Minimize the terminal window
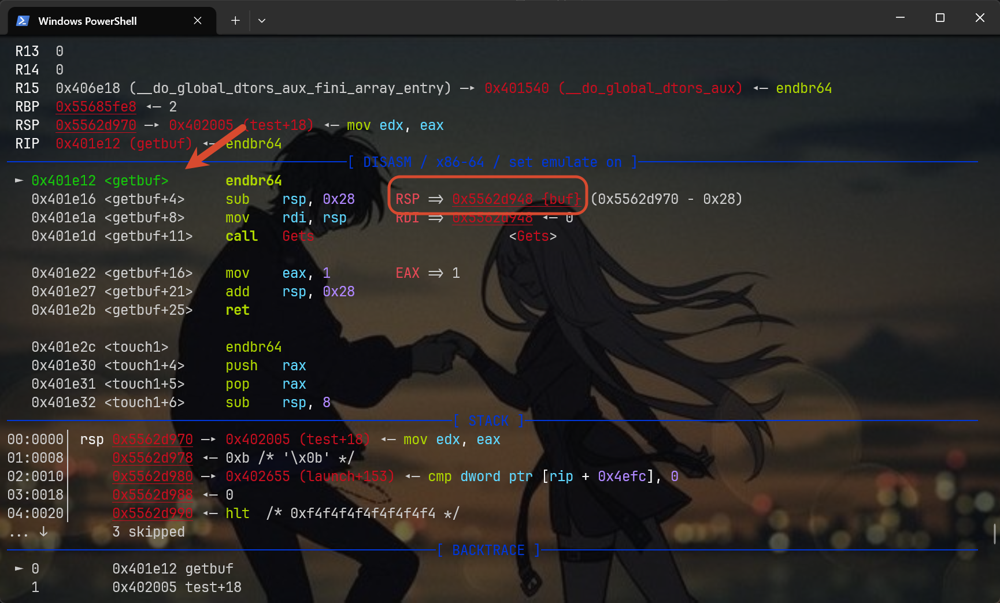This screenshot has width=1000, height=603. point(900,18)
